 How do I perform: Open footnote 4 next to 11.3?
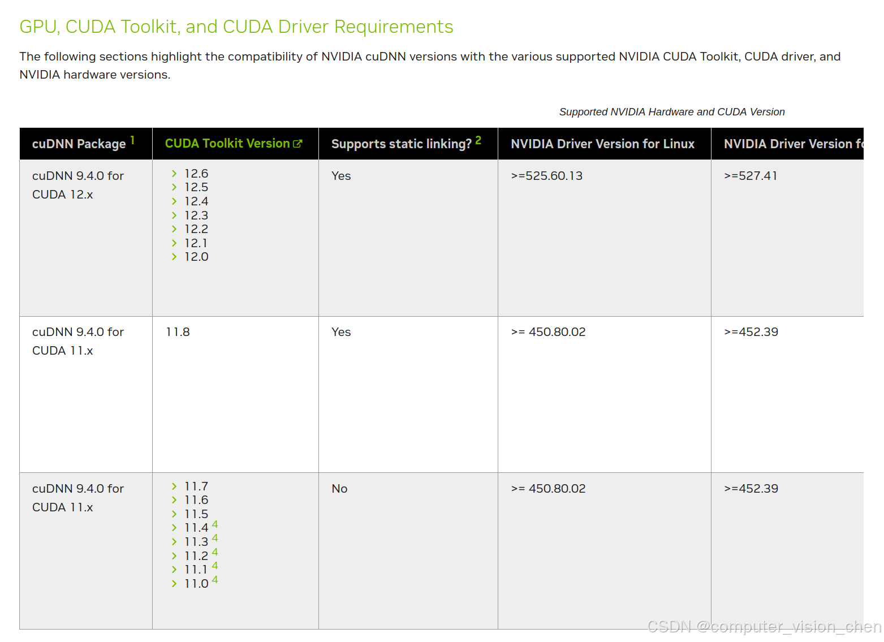point(215,538)
